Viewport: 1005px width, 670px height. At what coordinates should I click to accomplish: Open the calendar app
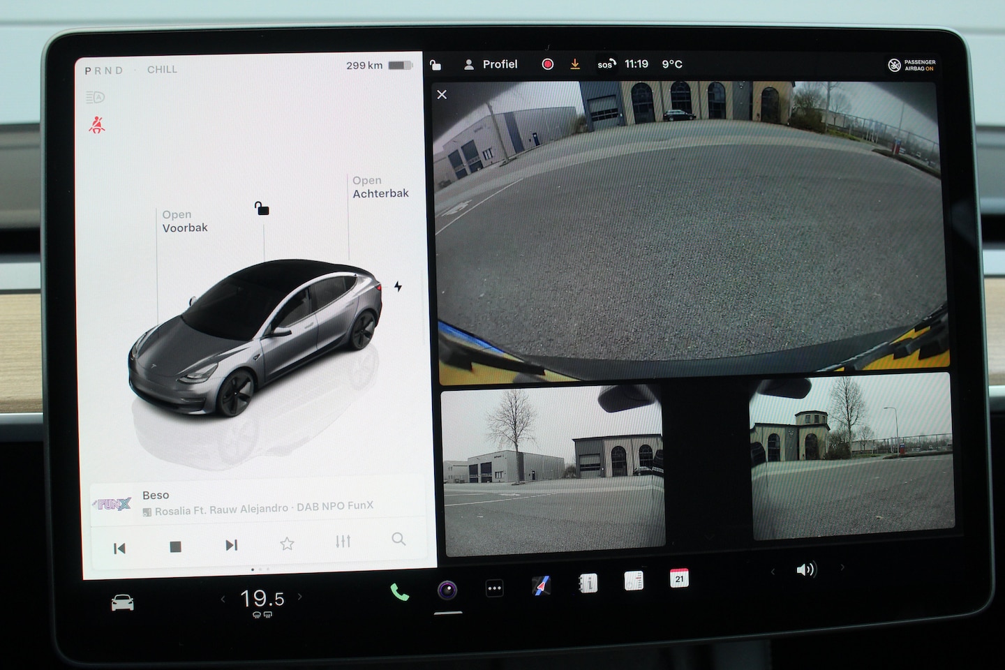[679, 579]
